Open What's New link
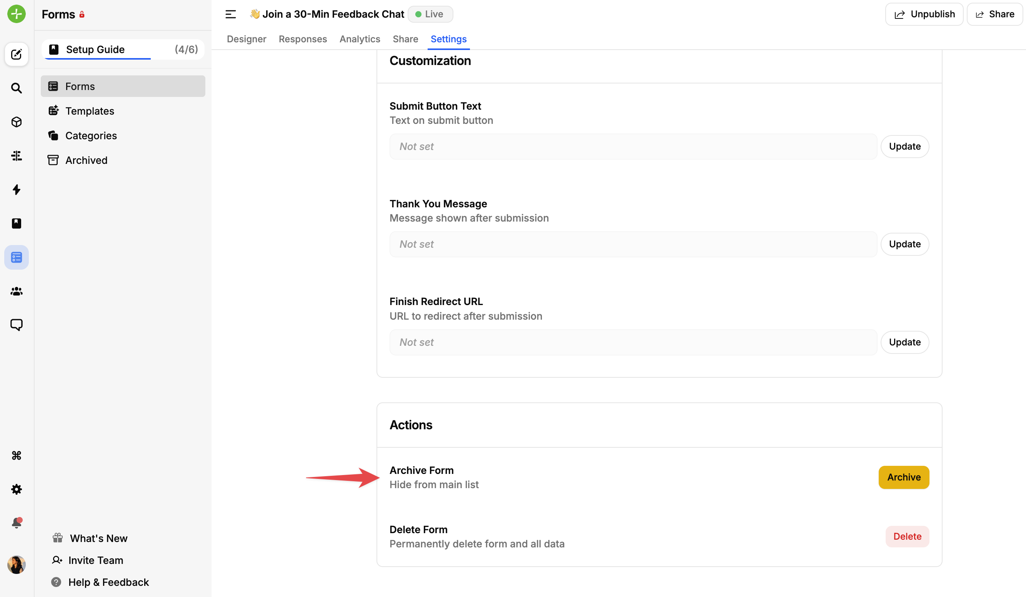This screenshot has width=1026, height=597. click(90, 539)
